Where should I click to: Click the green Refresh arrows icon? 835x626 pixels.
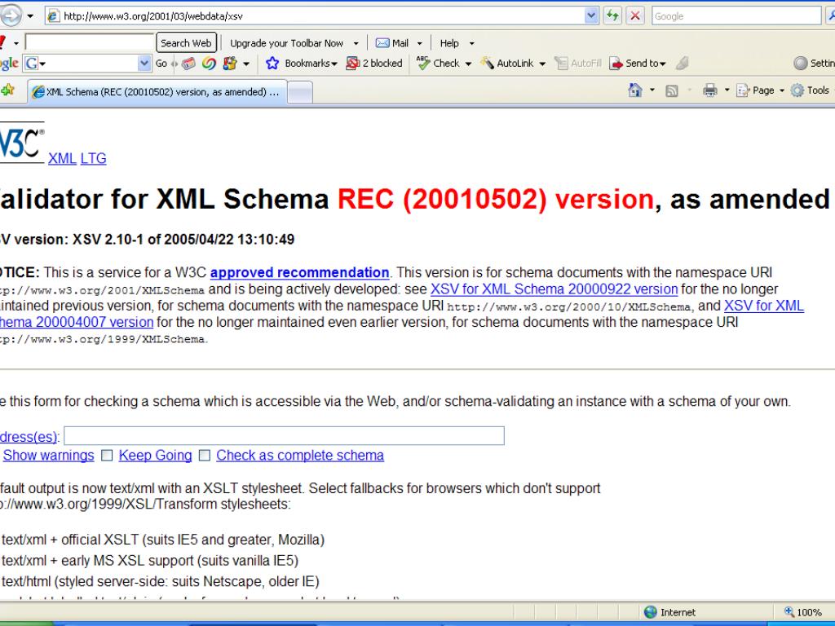click(612, 16)
